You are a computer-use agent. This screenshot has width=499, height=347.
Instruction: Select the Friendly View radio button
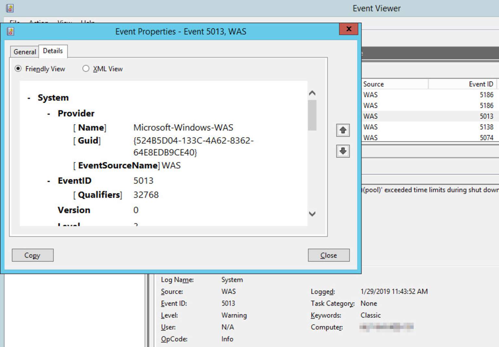(19, 69)
